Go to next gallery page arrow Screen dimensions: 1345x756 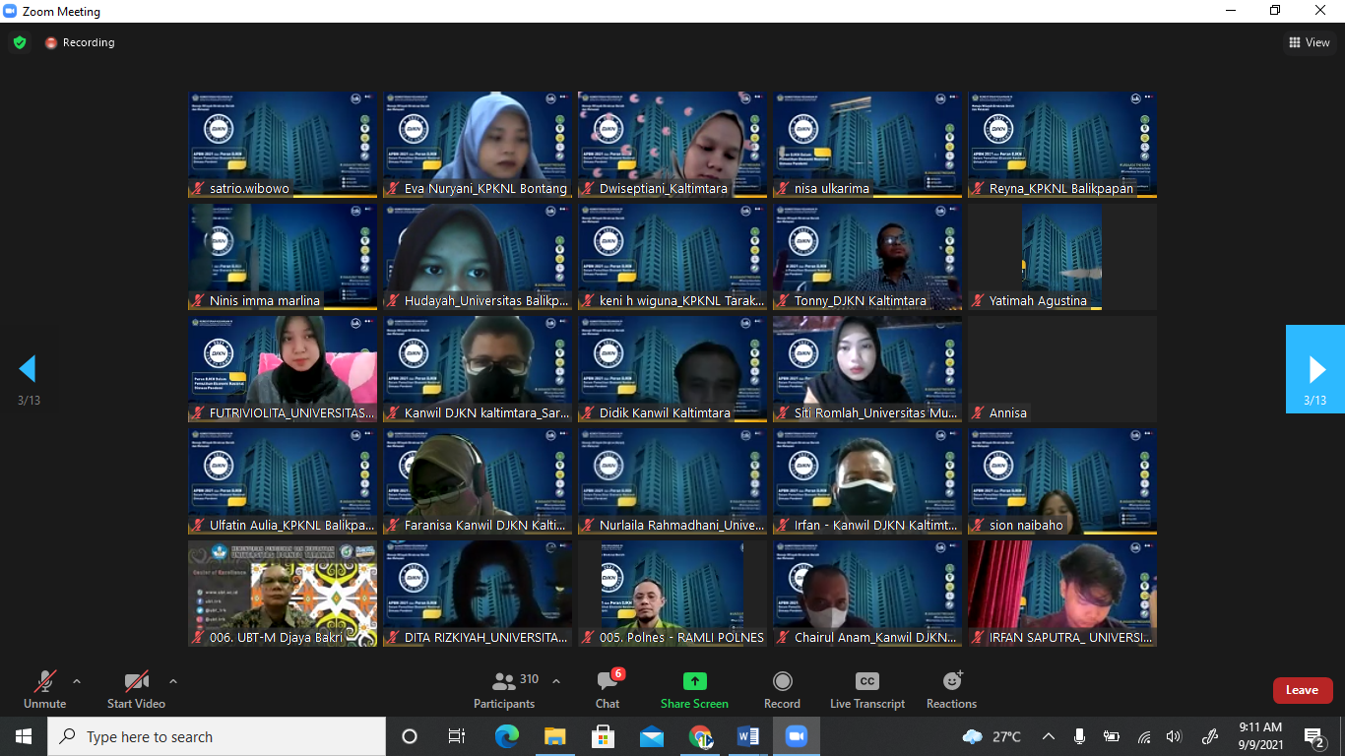coord(1315,369)
